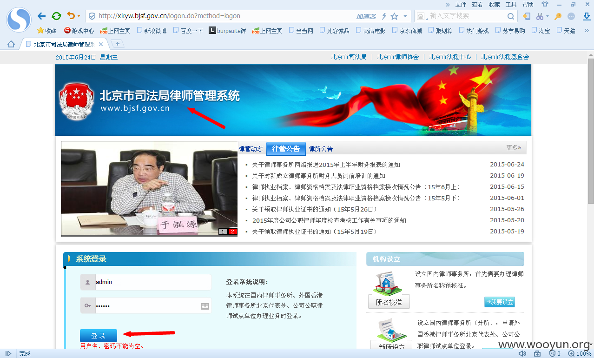Open the 北京市法援中心 top link
The height and width of the screenshot is (358, 594).
450,57
